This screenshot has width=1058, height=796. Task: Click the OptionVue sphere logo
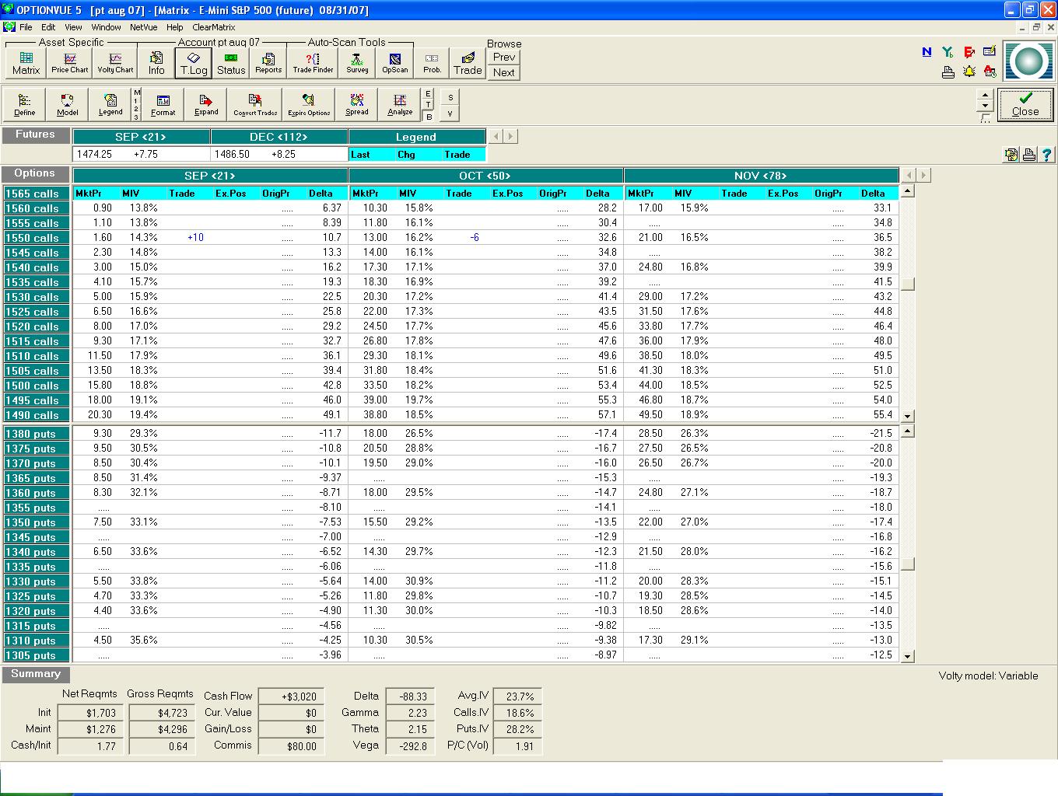1028,61
